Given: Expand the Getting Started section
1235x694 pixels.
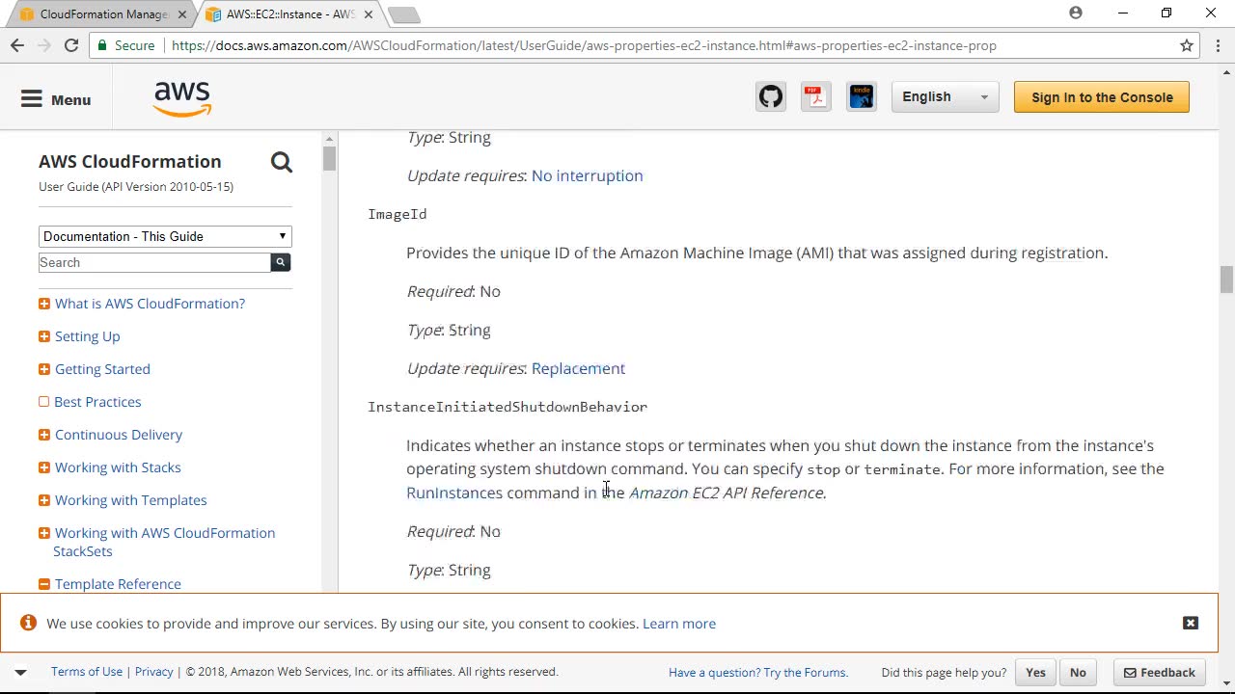Looking at the screenshot, I should click(44, 369).
